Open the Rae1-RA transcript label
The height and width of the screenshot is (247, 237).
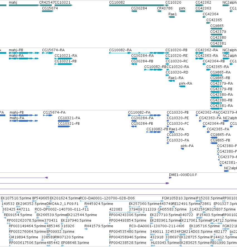pos(176,78)
